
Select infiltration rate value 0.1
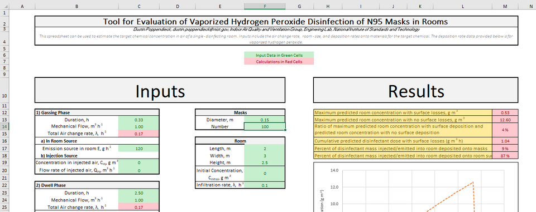click(265, 185)
